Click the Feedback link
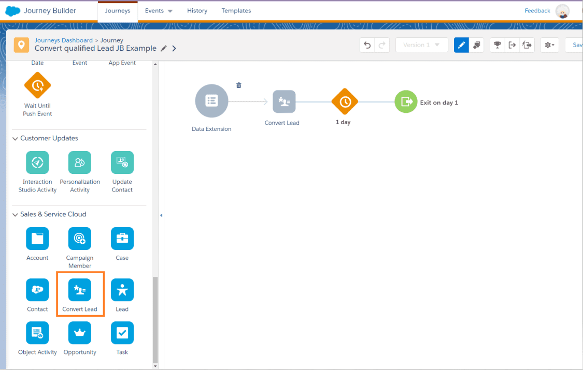The height and width of the screenshot is (370, 583). (537, 11)
